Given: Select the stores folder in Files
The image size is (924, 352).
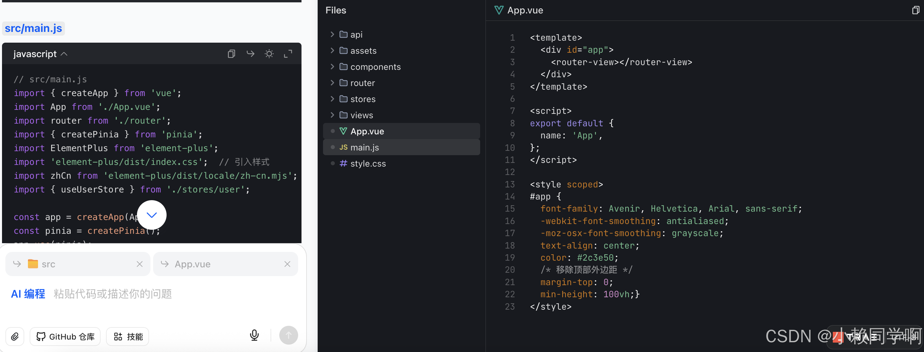Looking at the screenshot, I should coord(401,99).
